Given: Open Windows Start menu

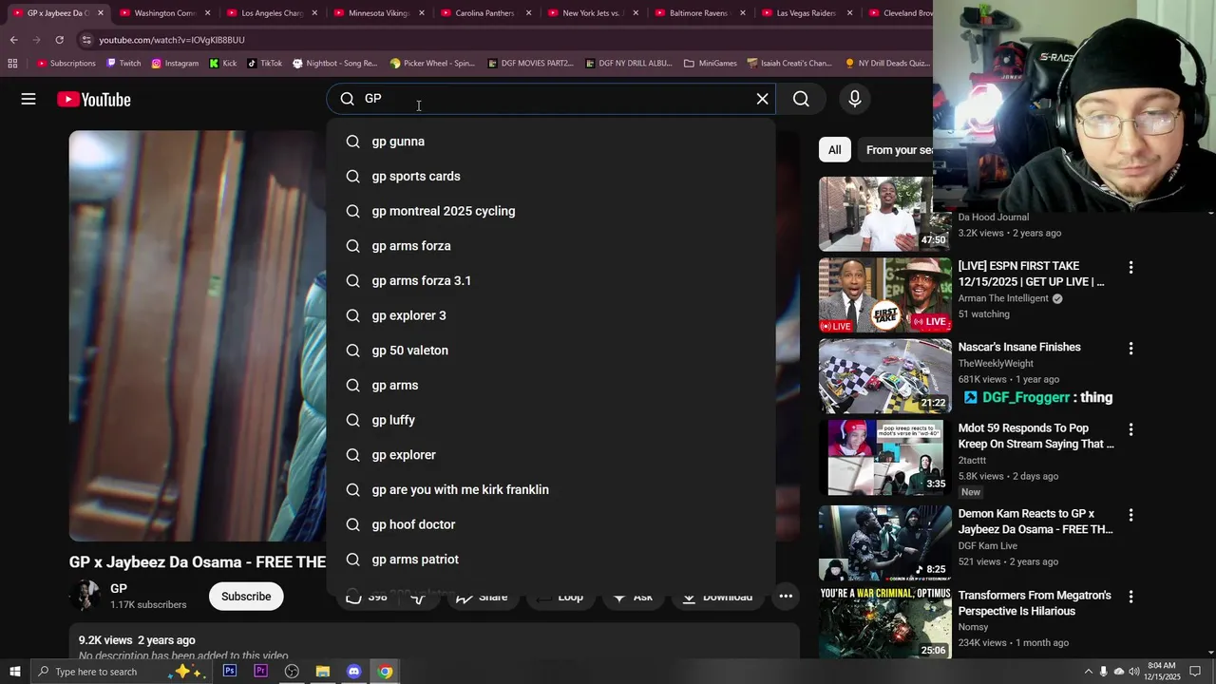Looking at the screenshot, I should click(x=14, y=672).
